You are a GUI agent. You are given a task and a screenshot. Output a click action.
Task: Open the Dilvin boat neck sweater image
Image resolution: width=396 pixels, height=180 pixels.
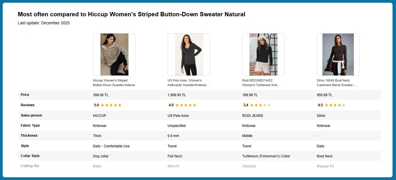click(338, 54)
